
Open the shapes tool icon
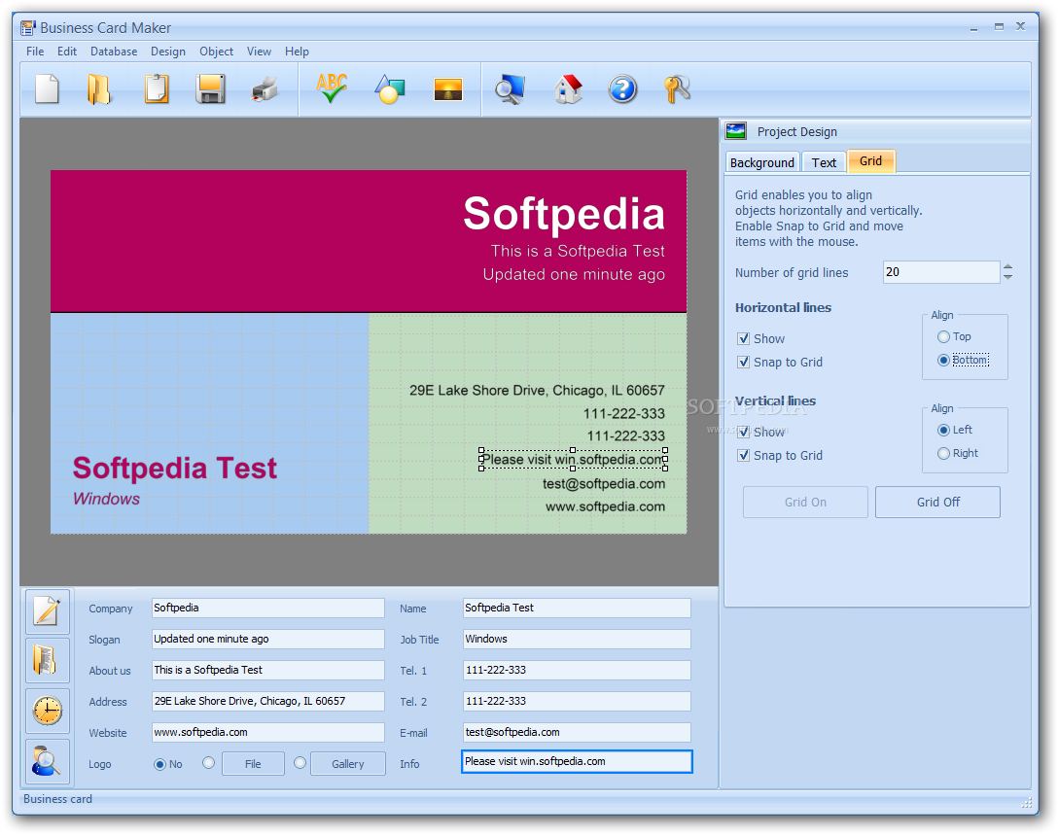pos(390,89)
